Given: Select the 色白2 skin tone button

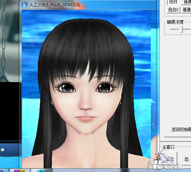Looking at the screenshot, I should 173,10.
